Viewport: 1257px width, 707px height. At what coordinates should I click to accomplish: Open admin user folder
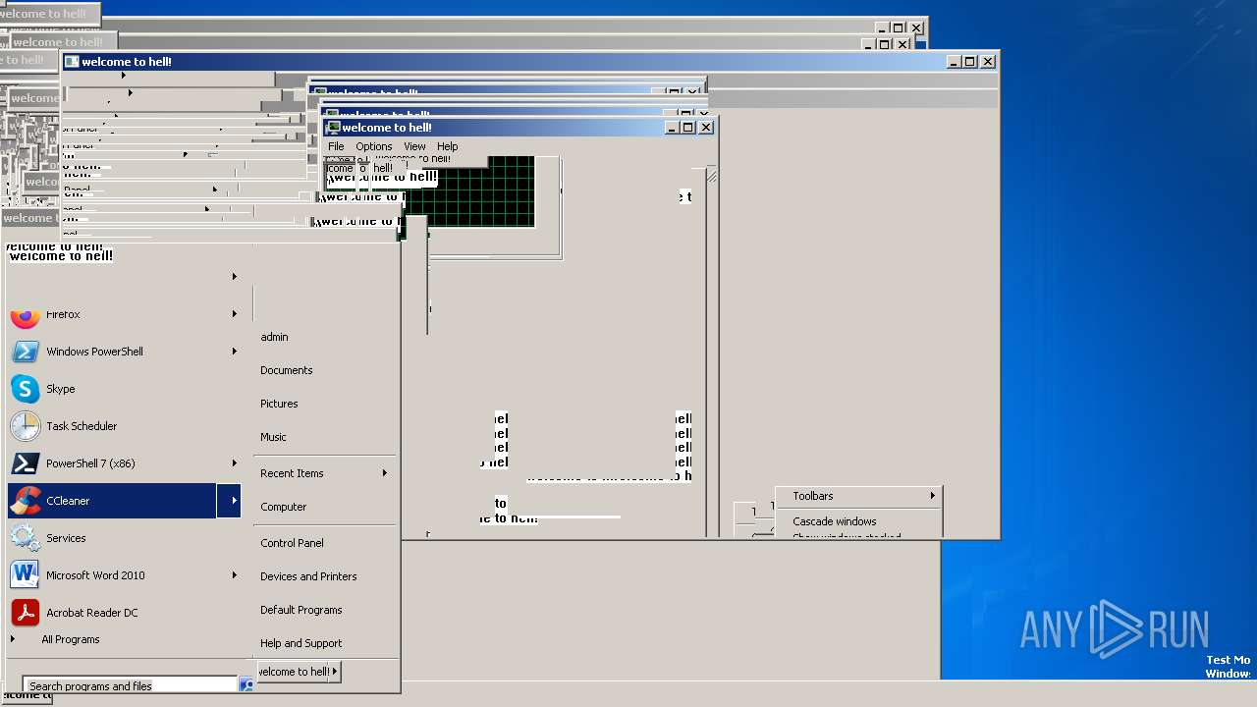[274, 337]
